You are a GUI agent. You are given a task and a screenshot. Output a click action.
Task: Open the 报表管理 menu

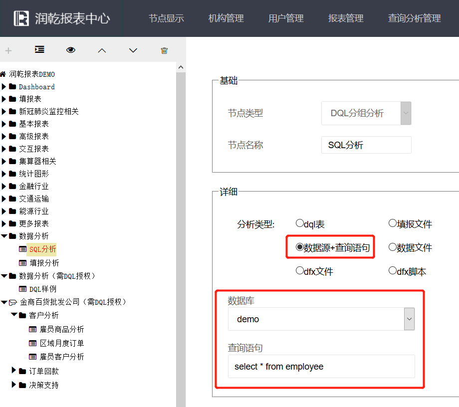coord(346,18)
